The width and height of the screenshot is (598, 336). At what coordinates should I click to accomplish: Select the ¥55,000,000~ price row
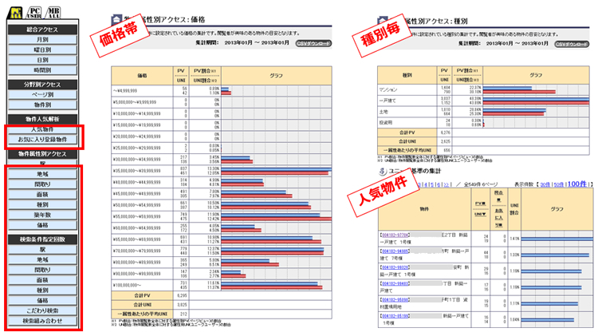point(221,216)
